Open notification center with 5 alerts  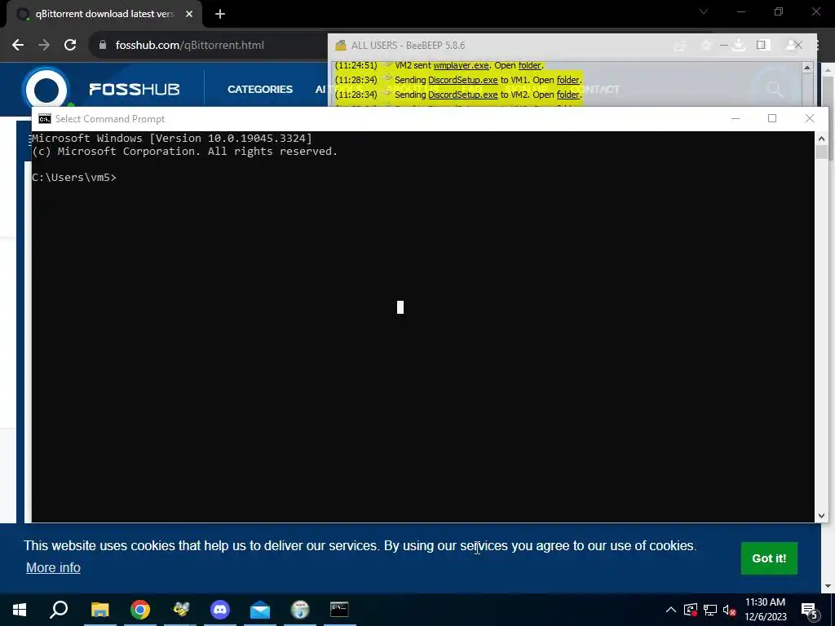809,610
